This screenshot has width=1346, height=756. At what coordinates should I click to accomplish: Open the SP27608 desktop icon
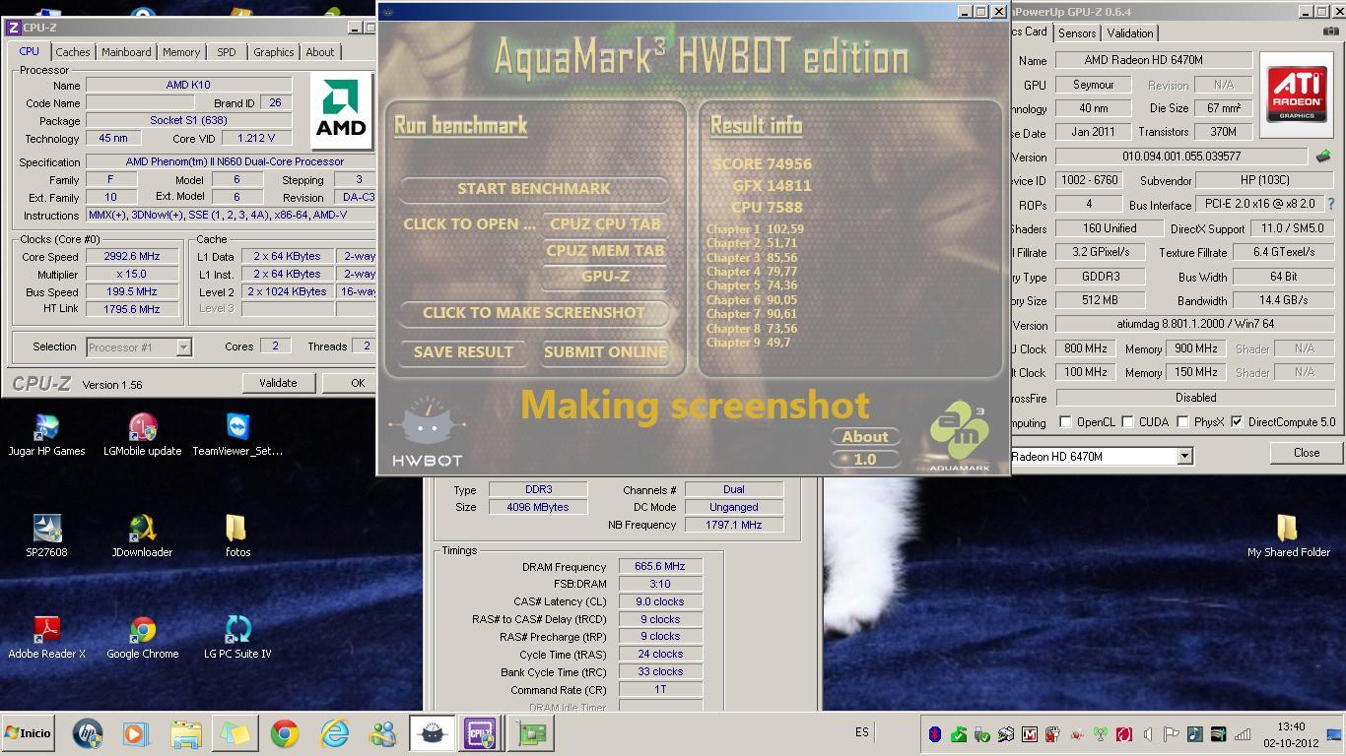(46, 535)
